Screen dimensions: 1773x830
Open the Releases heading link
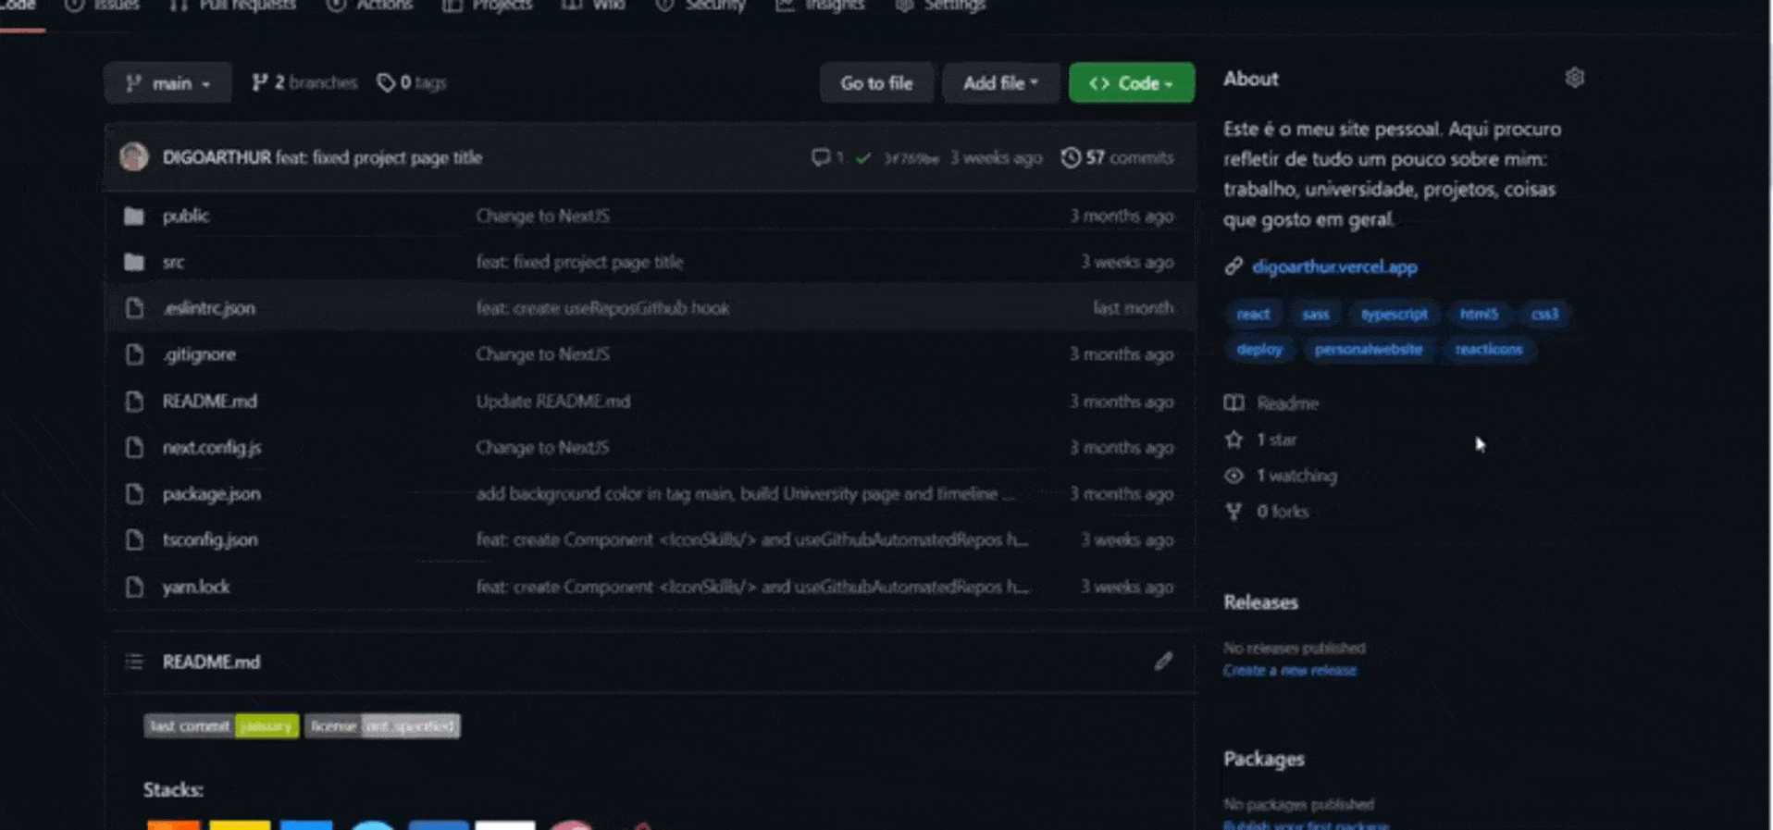pos(1260,602)
